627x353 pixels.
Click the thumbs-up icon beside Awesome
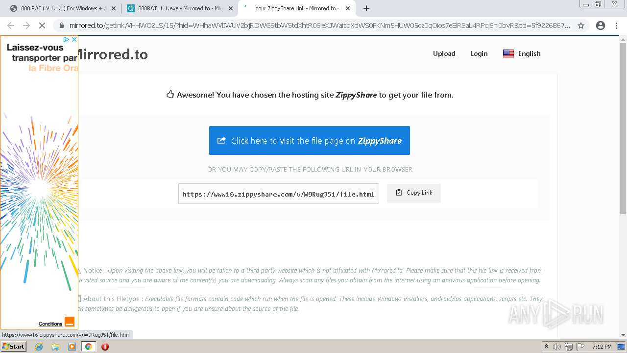[x=170, y=94]
